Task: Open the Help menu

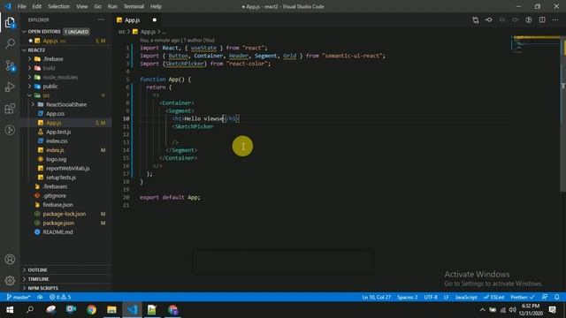Action: pyautogui.click(x=156, y=6)
